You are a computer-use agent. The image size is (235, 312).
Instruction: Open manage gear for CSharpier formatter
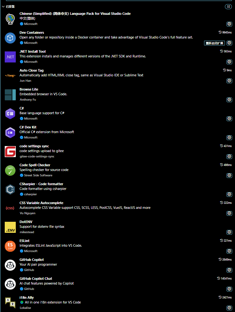click(x=229, y=194)
